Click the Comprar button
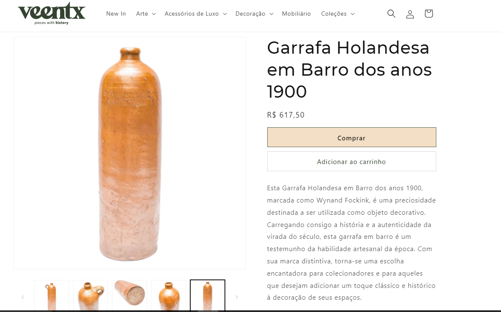 pyautogui.click(x=351, y=137)
